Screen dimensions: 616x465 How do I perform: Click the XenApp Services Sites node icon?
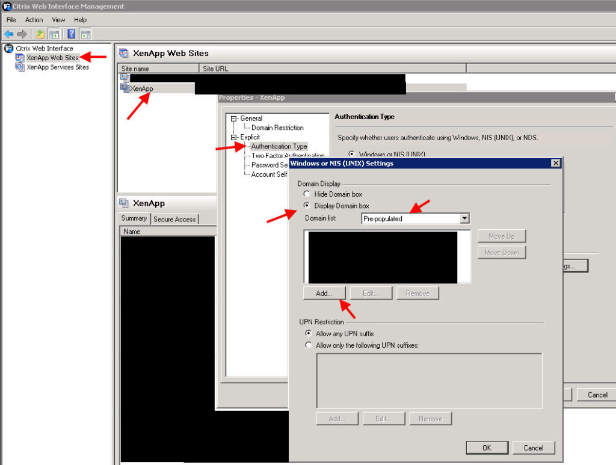click(x=20, y=67)
